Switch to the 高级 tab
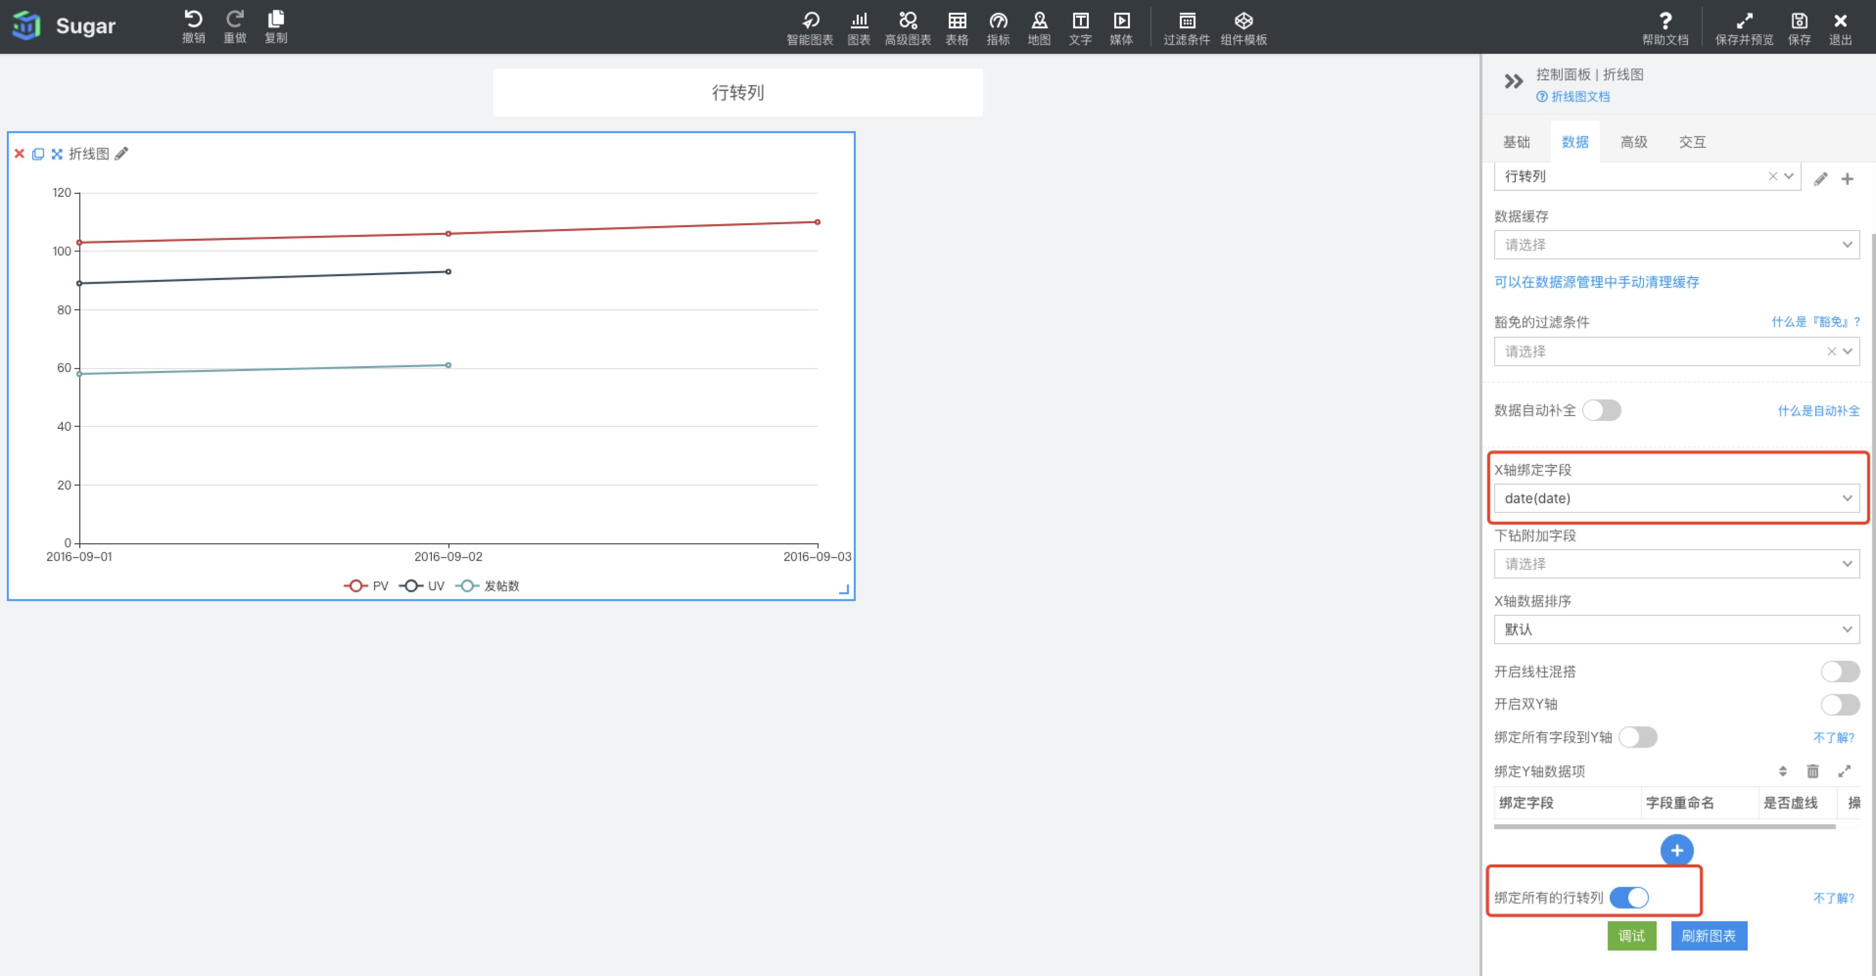1876x976 pixels. pyautogui.click(x=1634, y=142)
